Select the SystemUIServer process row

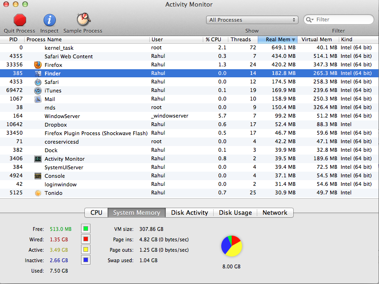pos(189,167)
